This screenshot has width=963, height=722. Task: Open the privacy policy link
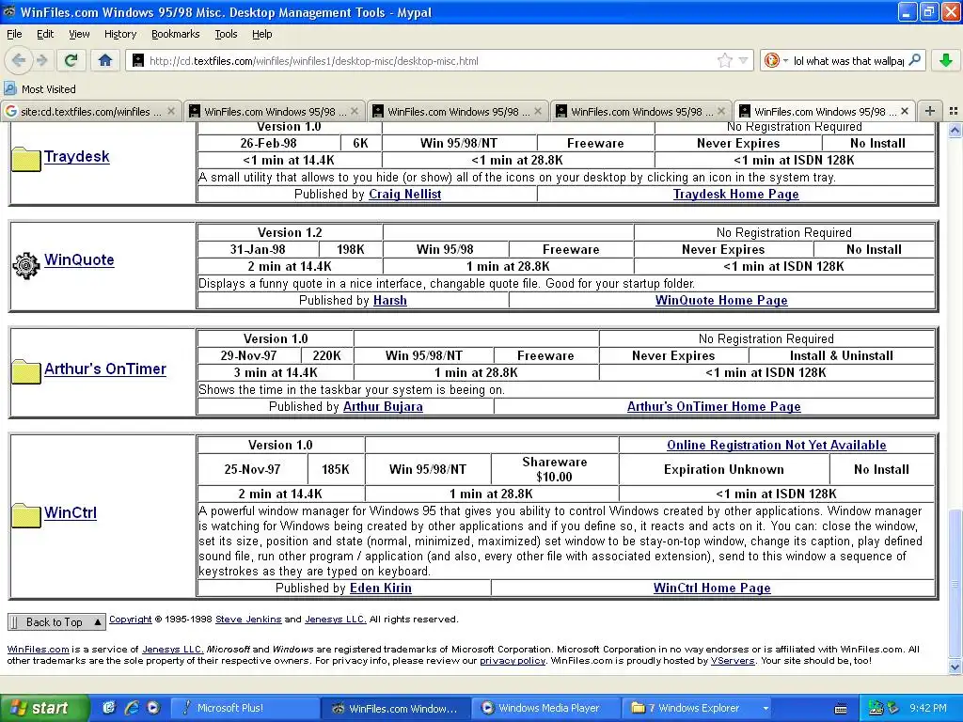tap(513, 661)
